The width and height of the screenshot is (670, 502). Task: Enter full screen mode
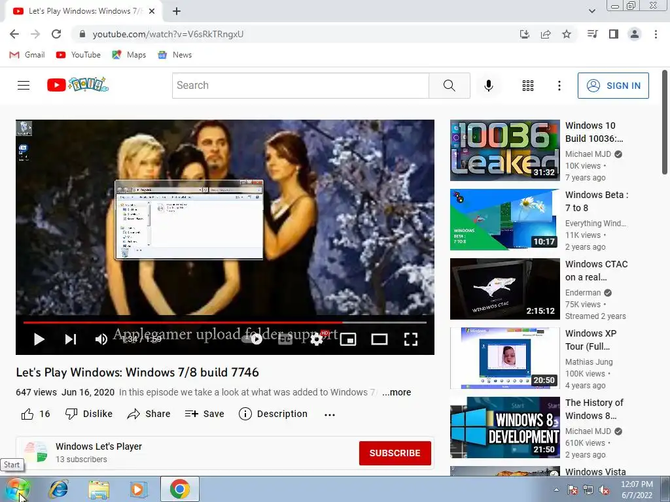(x=411, y=339)
